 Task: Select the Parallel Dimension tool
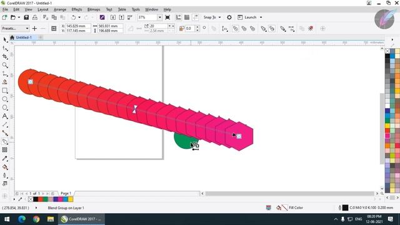click(x=5, y=124)
